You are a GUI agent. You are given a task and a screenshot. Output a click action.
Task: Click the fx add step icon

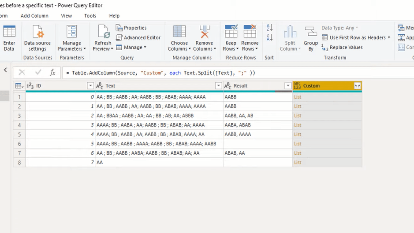click(x=53, y=72)
